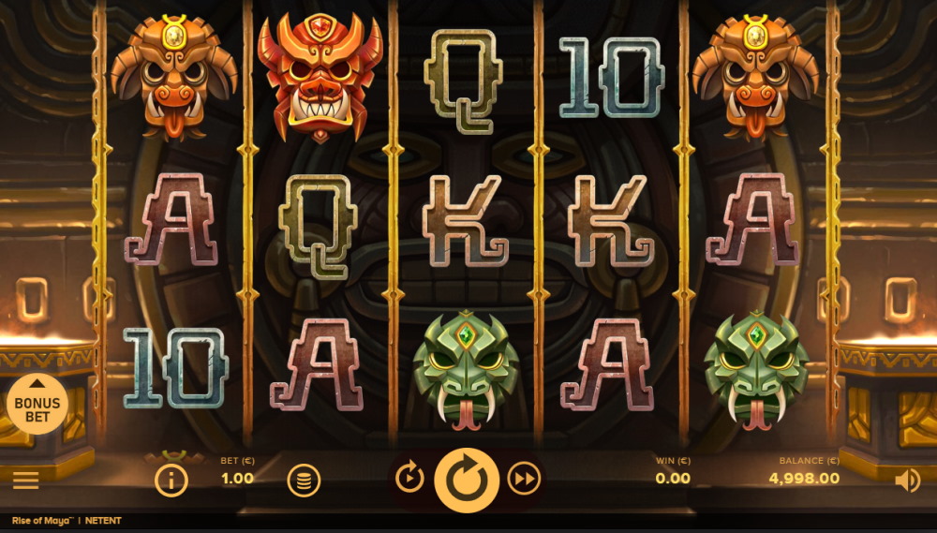The image size is (937, 533).
Task: Click the Rise of Maya title label
Action: (42, 521)
